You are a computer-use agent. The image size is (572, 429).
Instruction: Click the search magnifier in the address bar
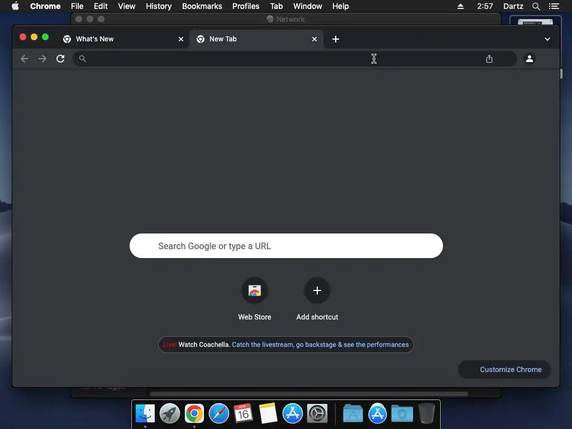pyautogui.click(x=83, y=58)
